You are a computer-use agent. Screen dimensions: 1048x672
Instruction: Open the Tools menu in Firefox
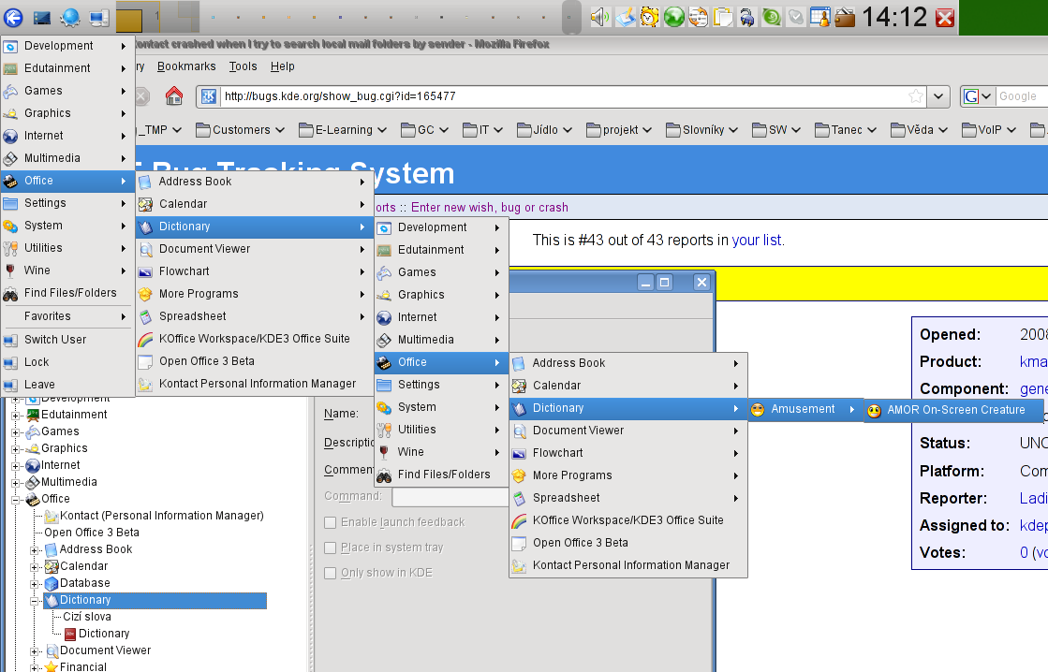(x=244, y=66)
